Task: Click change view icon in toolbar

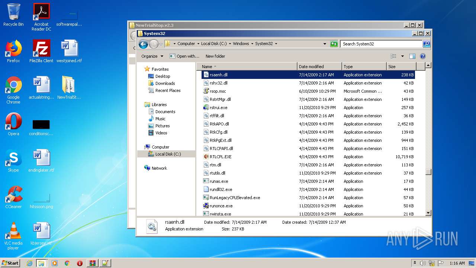Action: (x=393, y=56)
